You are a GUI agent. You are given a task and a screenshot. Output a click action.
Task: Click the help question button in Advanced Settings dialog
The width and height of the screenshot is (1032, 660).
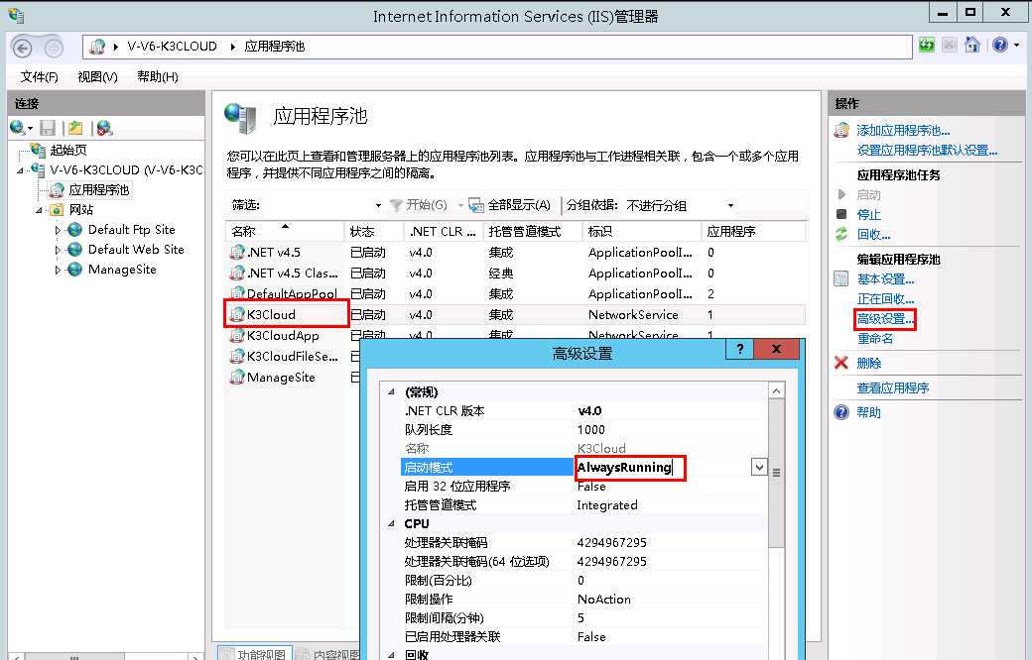coord(740,349)
